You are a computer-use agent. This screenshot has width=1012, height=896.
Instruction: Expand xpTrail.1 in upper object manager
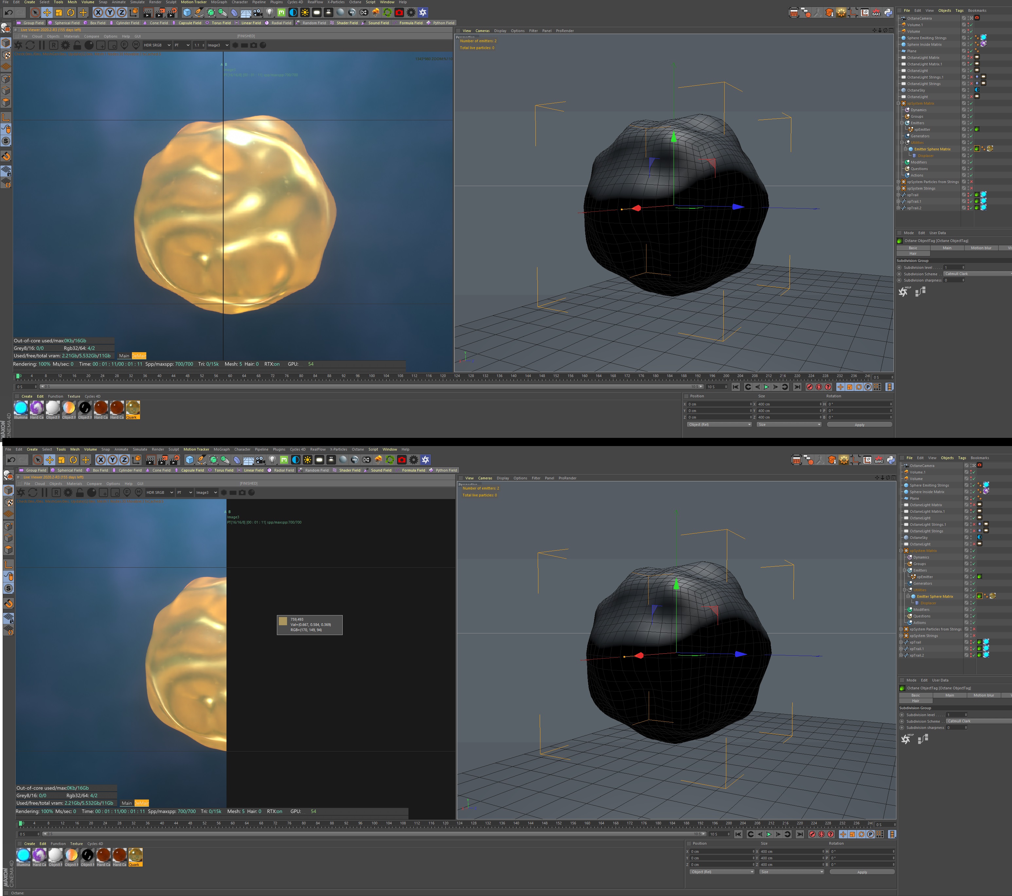click(x=898, y=201)
